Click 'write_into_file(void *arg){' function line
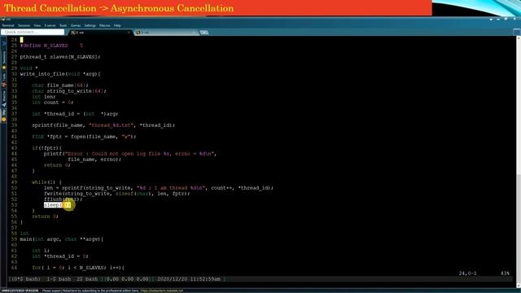The image size is (521, 293). [x=60, y=74]
